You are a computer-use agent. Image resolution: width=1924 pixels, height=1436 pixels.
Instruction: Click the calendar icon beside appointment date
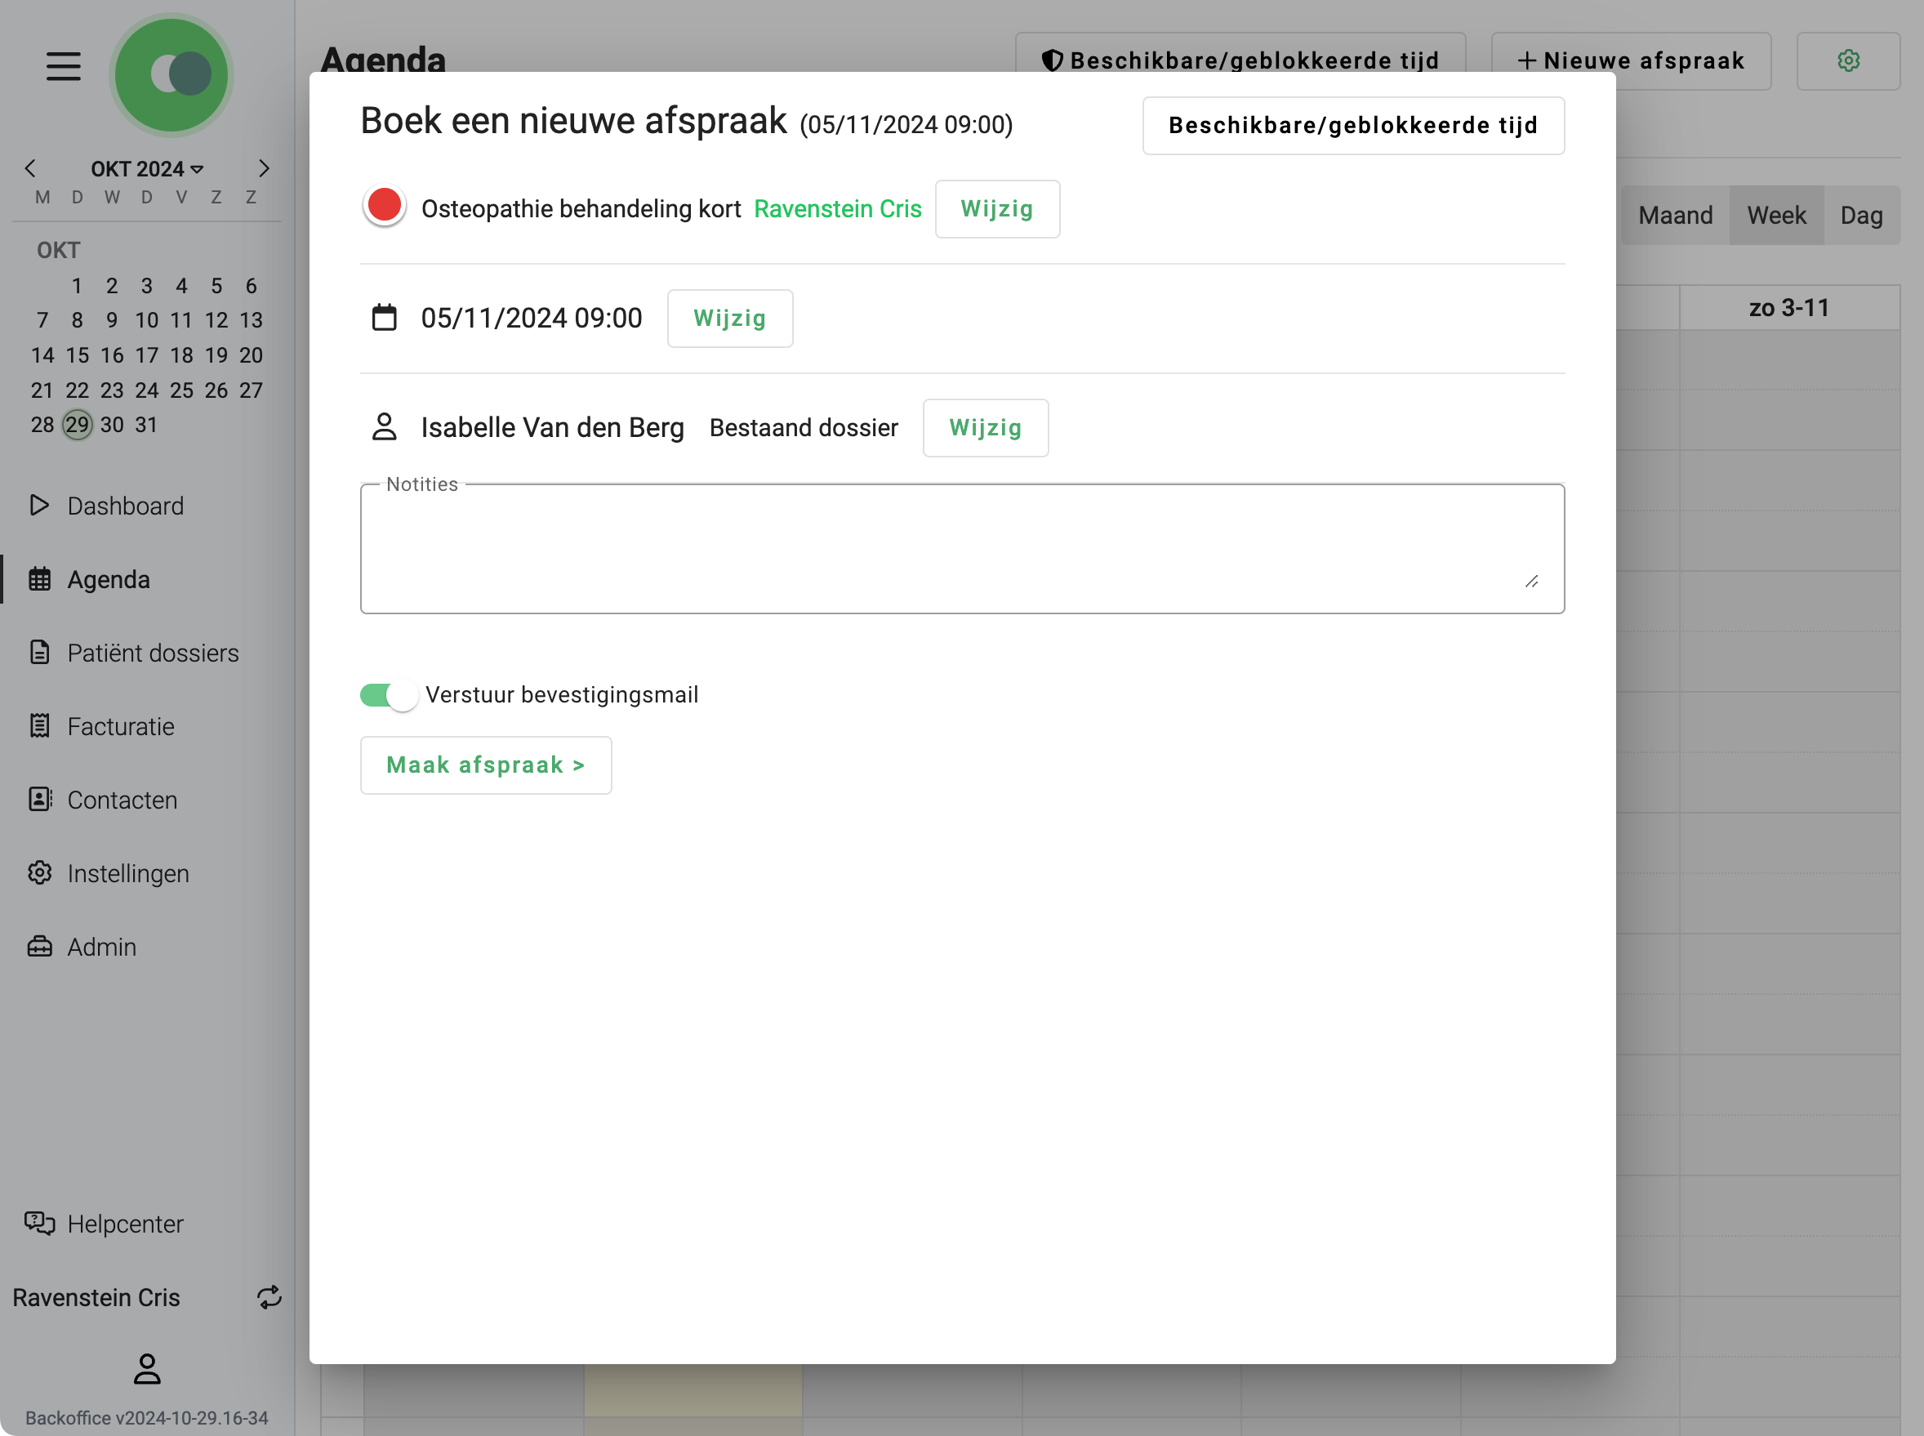[x=384, y=318]
